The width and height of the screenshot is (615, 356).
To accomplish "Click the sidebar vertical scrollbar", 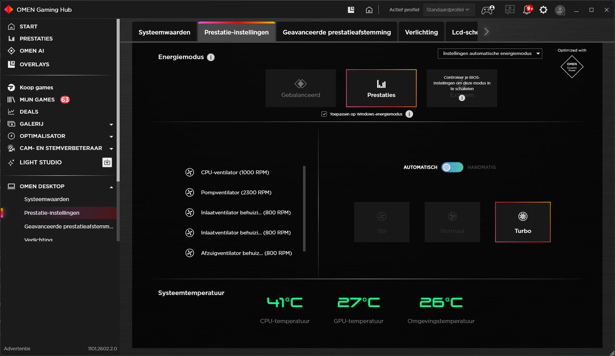I will 118,100.
